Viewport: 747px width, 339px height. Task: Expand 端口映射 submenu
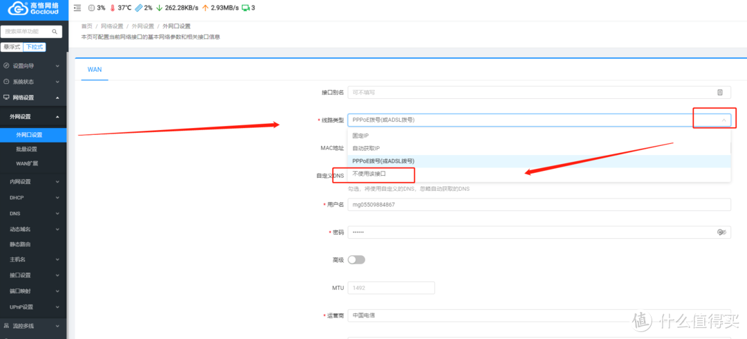click(34, 291)
